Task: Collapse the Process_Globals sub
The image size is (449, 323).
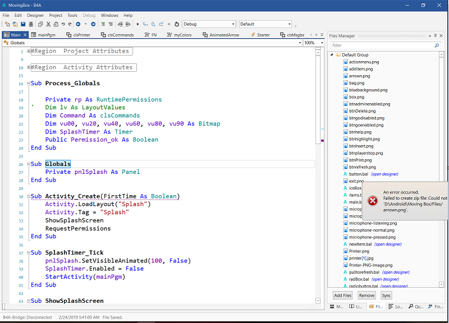Action: (29, 84)
